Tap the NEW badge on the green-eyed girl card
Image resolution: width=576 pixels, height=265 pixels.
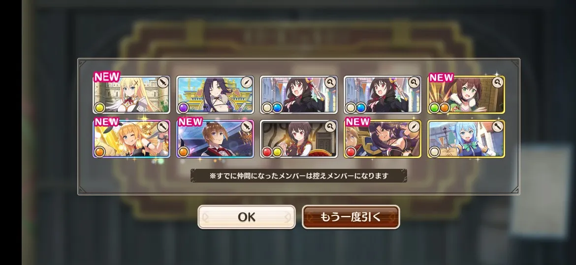(442, 78)
